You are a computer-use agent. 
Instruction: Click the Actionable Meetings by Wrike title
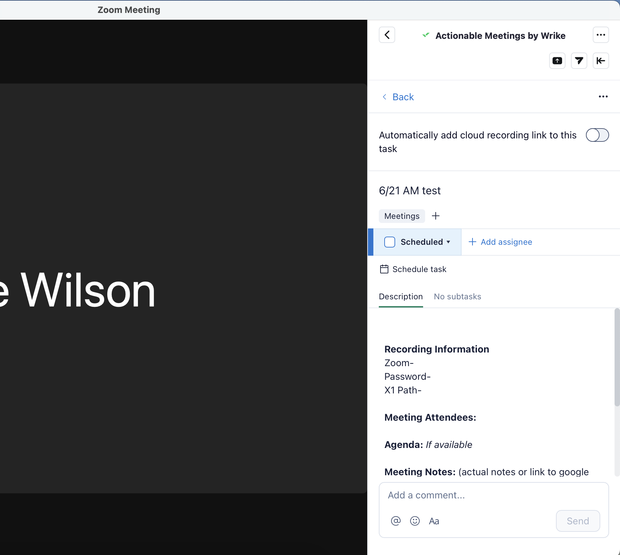pyautogui.click(x=500, y=36)
